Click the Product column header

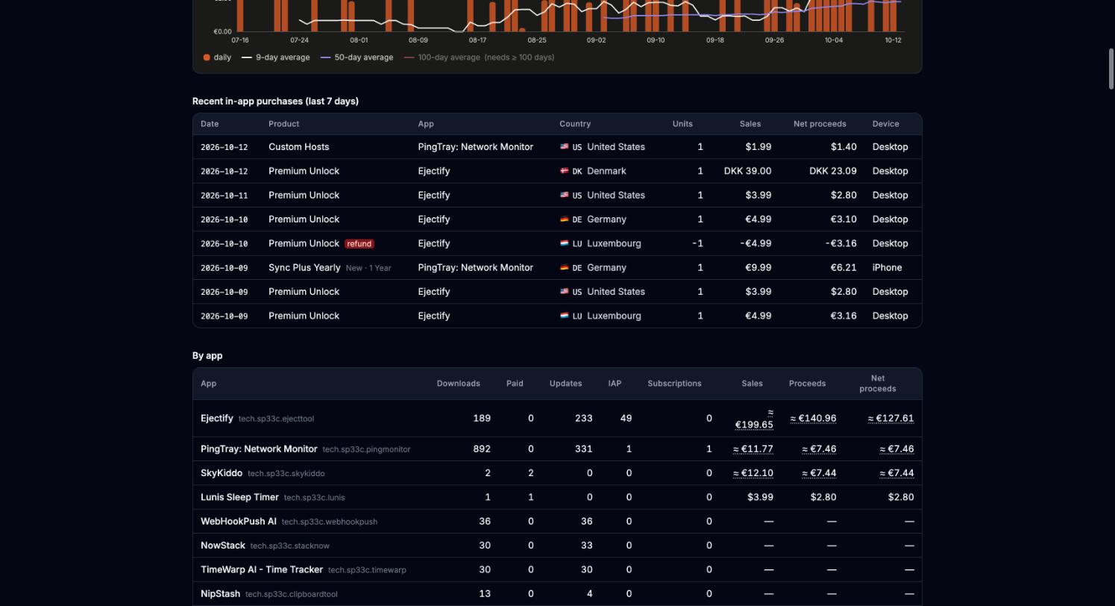[x=283, y=124]
